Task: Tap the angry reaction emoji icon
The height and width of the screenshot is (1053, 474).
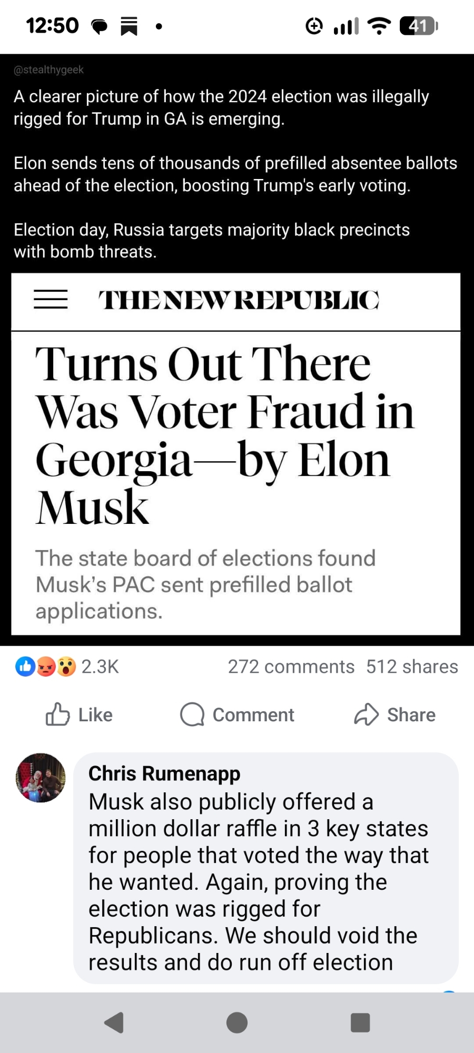Action: [x=46, y=667]
